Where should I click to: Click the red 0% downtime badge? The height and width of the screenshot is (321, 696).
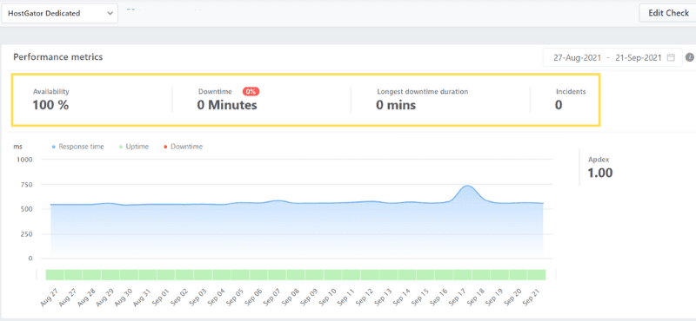coord(251,92)
